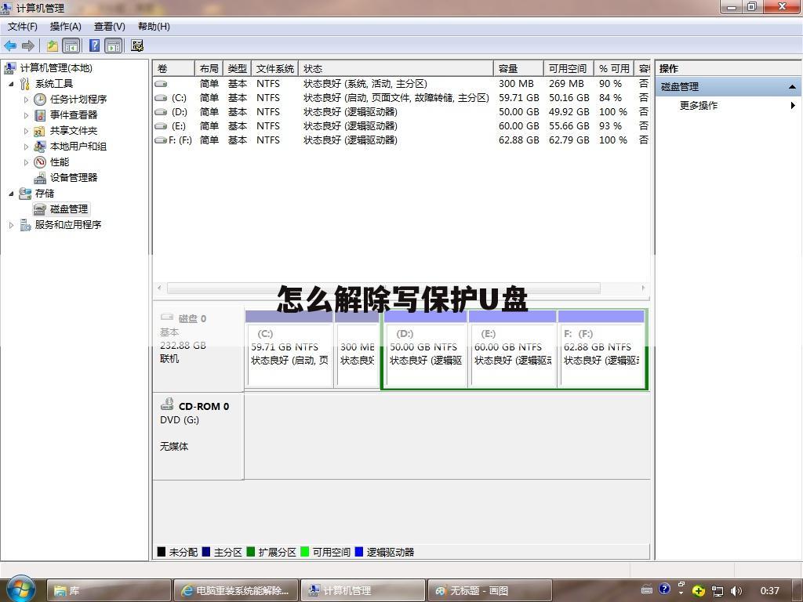Click scrollbar right arrow in volume list
This screenshot has width=803, height=602.
coord(644,288)
